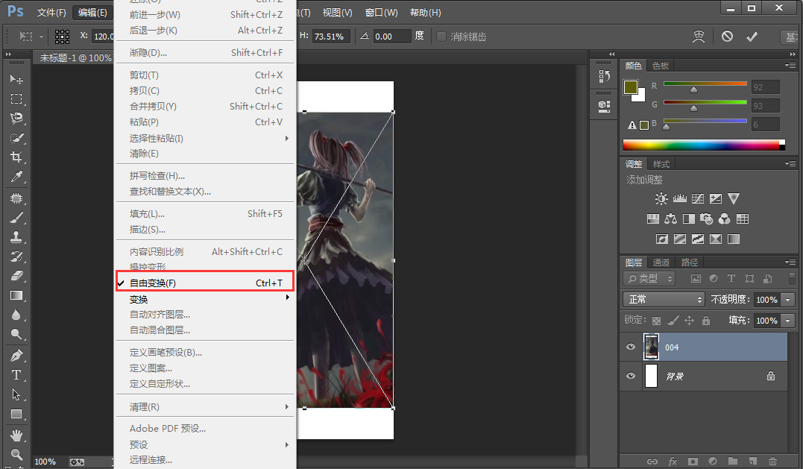Open blend mode 正常 dropdown

coord(664,299)
